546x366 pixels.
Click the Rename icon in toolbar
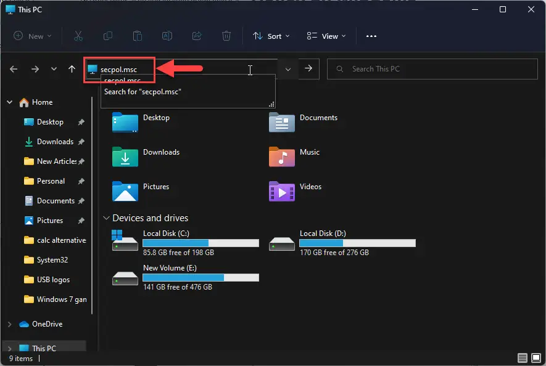[x=167, y=36]
